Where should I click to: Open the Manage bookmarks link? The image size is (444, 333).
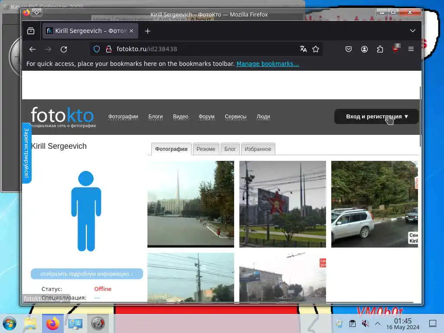click(268, 64)
